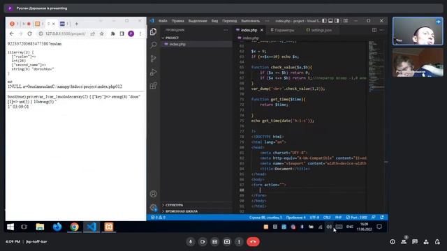This screenshot has height=251, width=447.
Task: Open the editor more actions ellipsis
Action: (x=382, y=30)
